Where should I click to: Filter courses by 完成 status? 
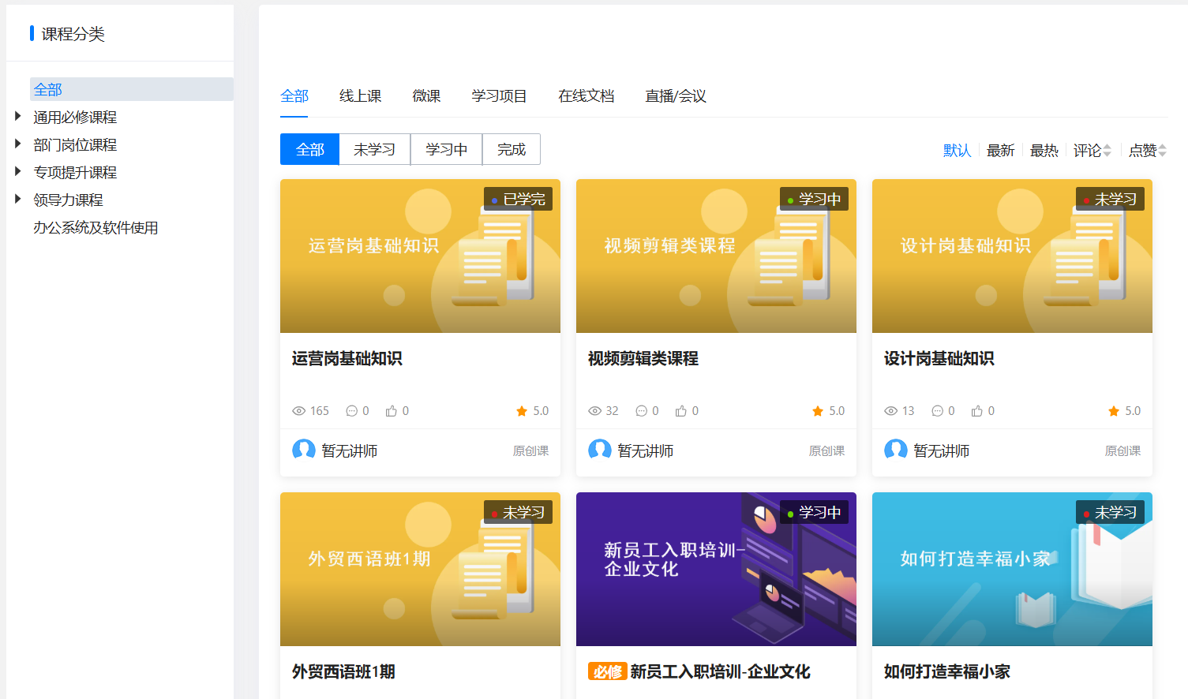tap(511, 149)
